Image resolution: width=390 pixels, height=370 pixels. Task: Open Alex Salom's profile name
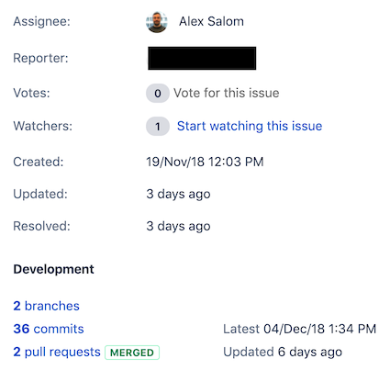[x=211, y=22]
